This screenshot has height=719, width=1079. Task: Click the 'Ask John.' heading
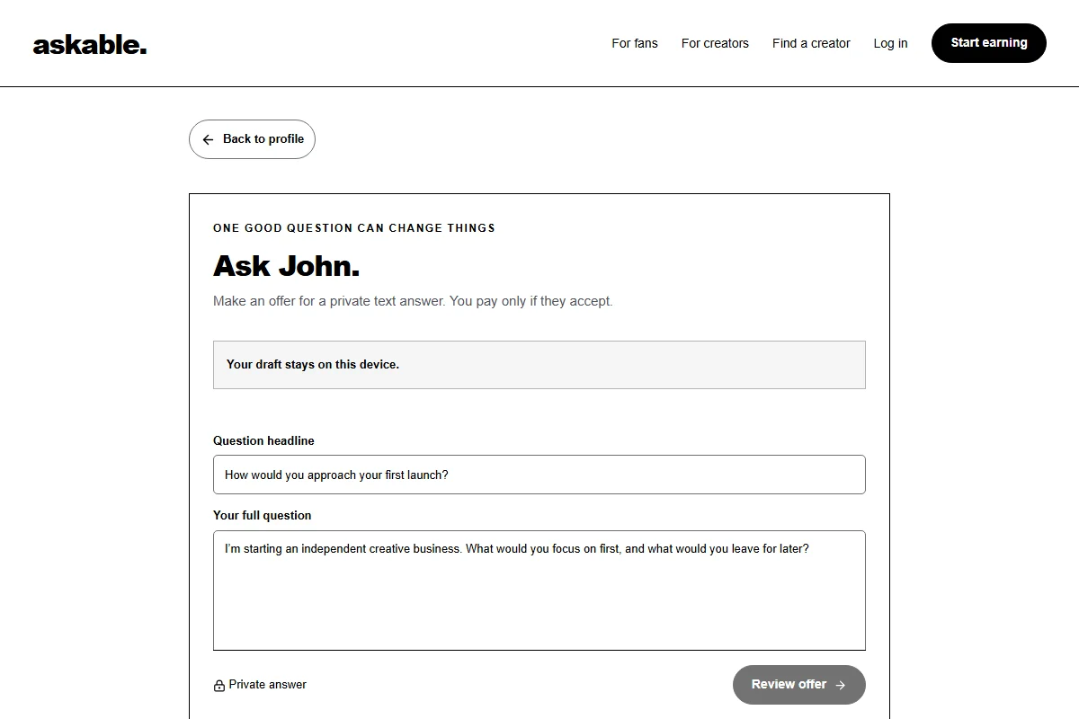pos(286,266)
